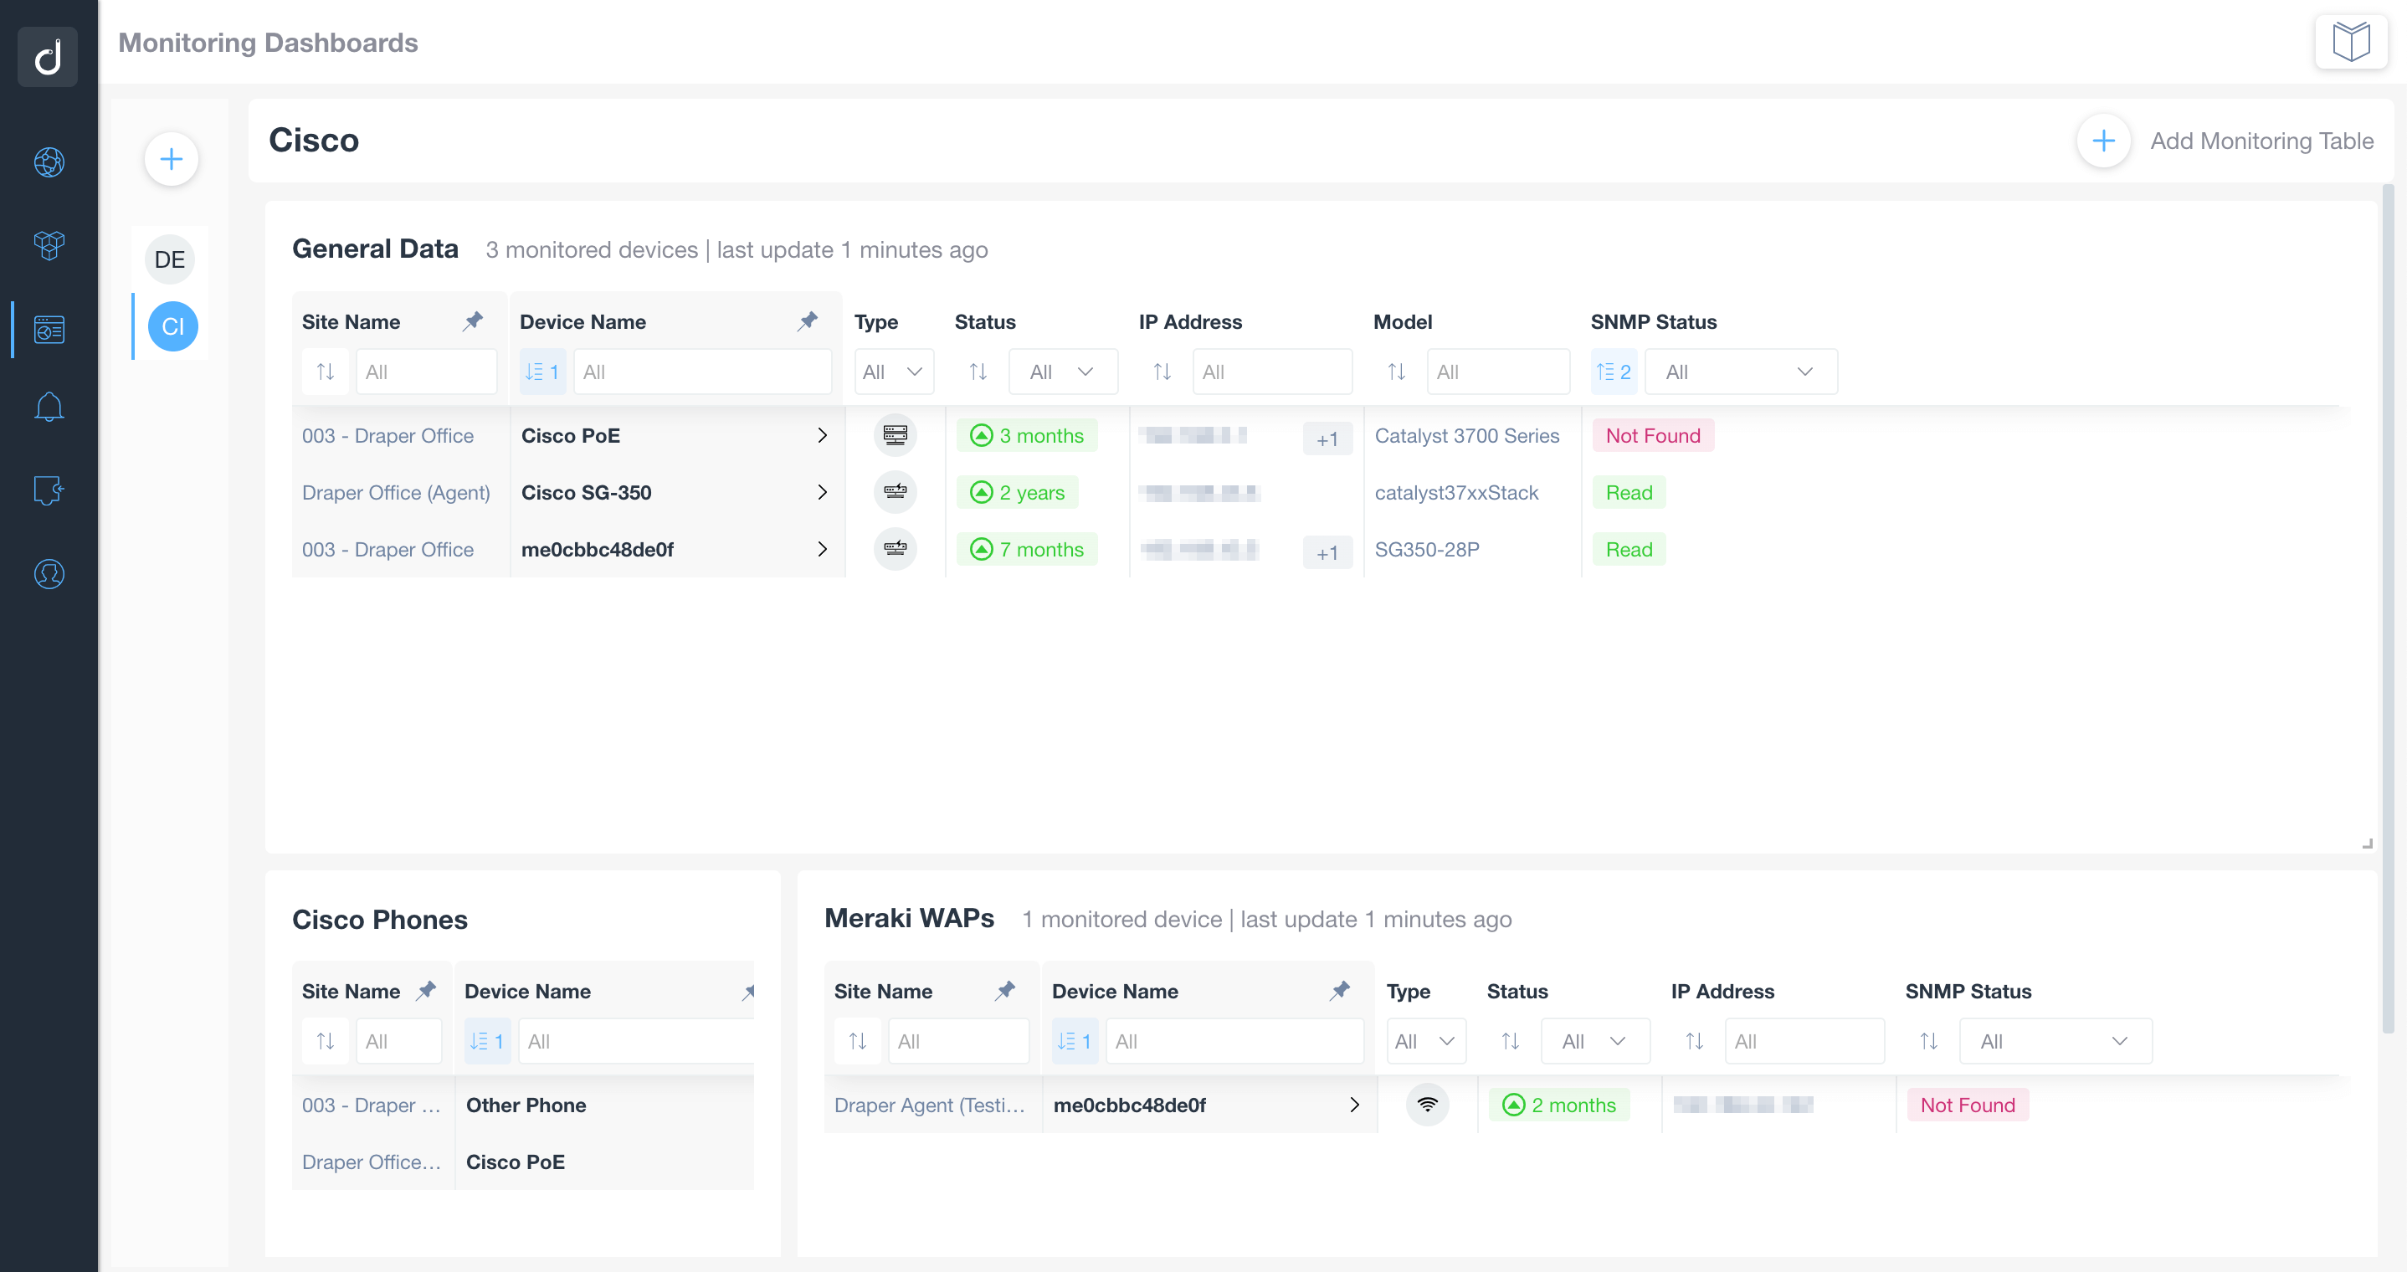Image resolution: width=2407 pixels, height=1272 pixels.
Task: Click the bell notification icon in sidebar
Action: point(48,406)
